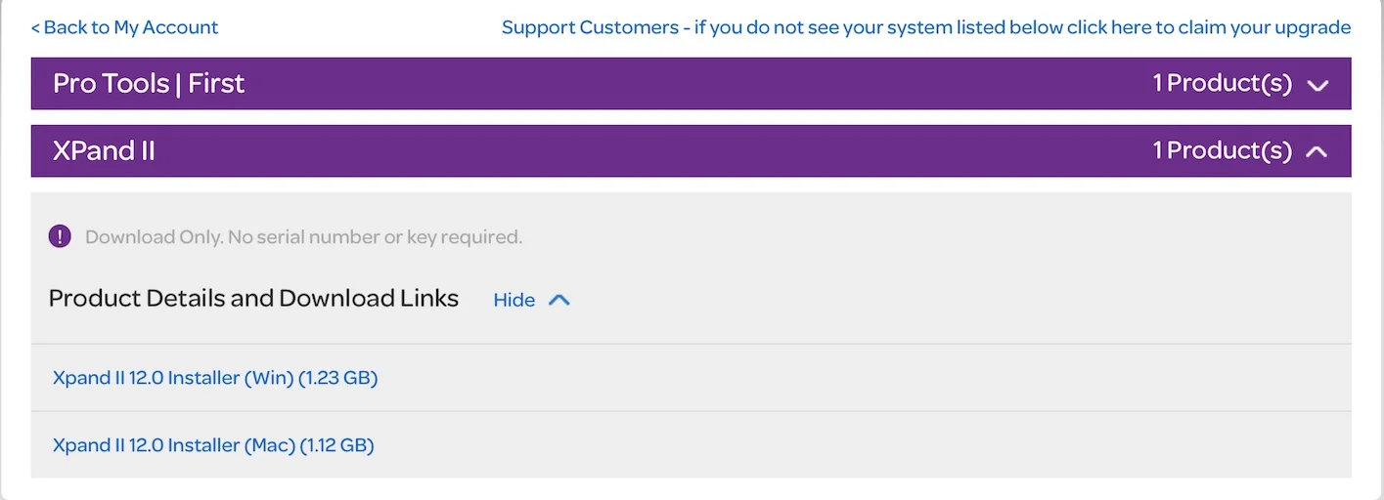Click the up chevron beside Hide
The image size is (1384, 500).
tap(558, 300)
